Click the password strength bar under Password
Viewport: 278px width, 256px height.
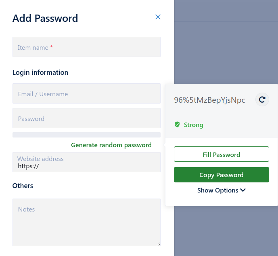point(86,135)
